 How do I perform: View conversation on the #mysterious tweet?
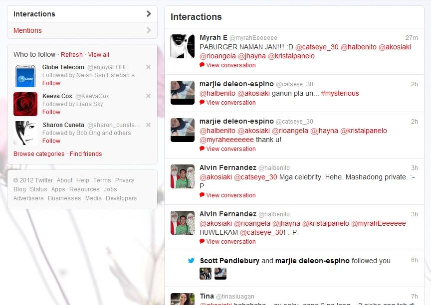pyautogui.click(x=231, y=103)
